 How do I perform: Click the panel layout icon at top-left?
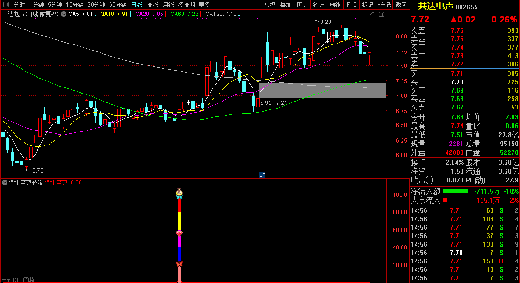(6, 5)
